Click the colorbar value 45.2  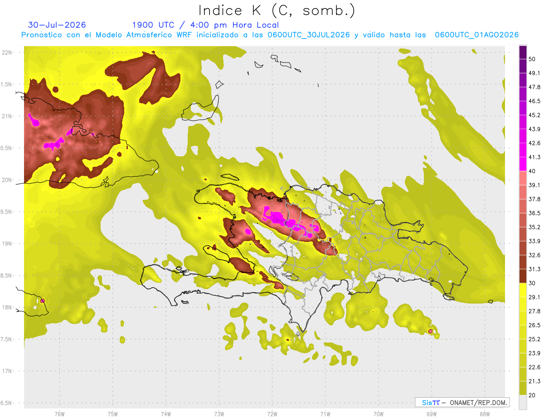click(534, 115)
